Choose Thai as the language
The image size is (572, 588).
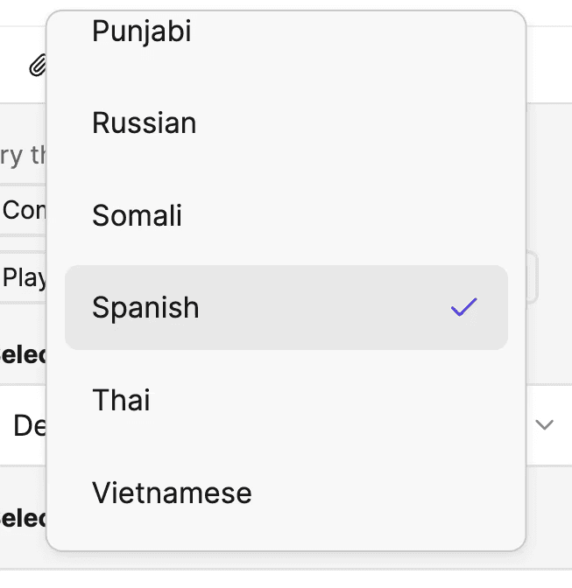coord(121,400)
